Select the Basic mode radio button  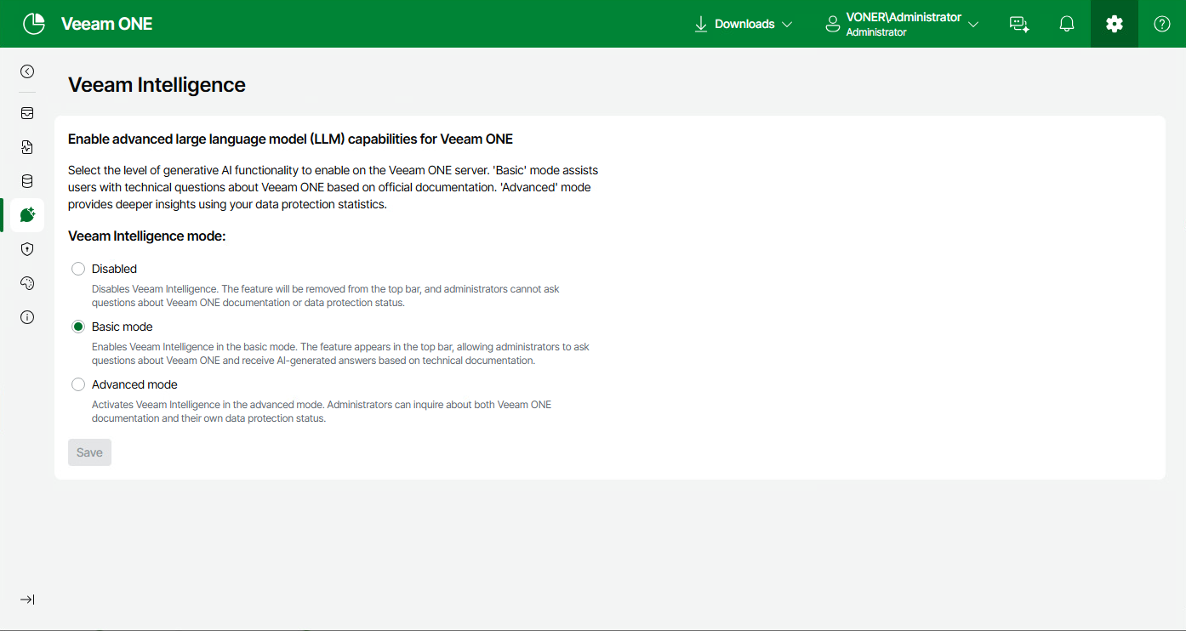pos(78,327)
